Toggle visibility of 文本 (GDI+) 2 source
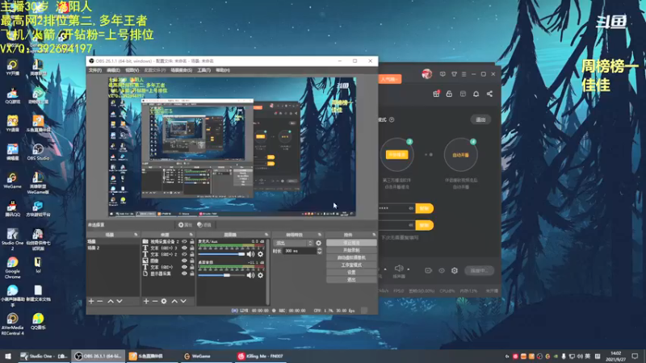Image resolution: width=646 pixels, height=363 pixels. (184, 254)
